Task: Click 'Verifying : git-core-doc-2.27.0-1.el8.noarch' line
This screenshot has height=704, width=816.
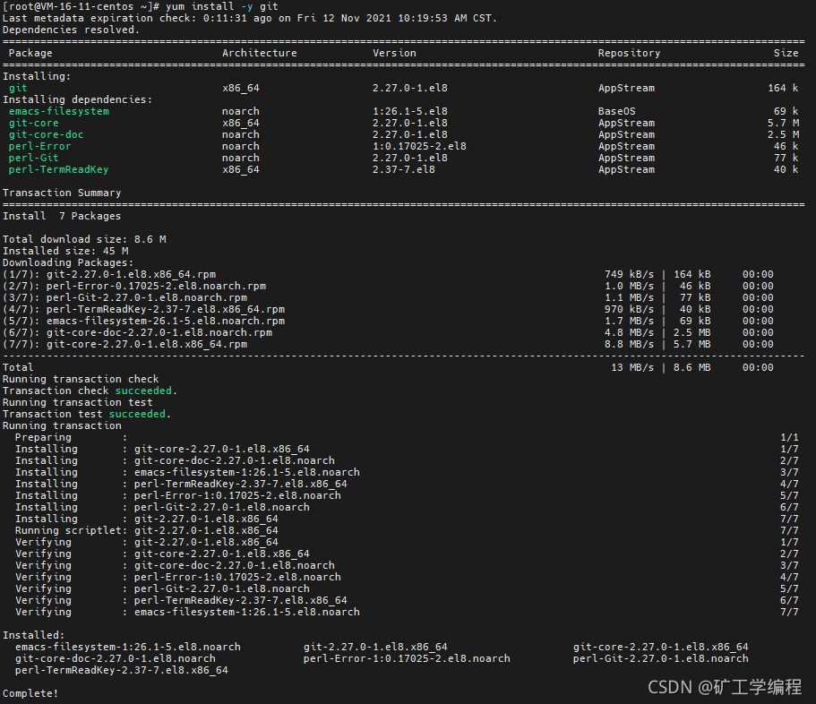Action: tap(407, 565)
